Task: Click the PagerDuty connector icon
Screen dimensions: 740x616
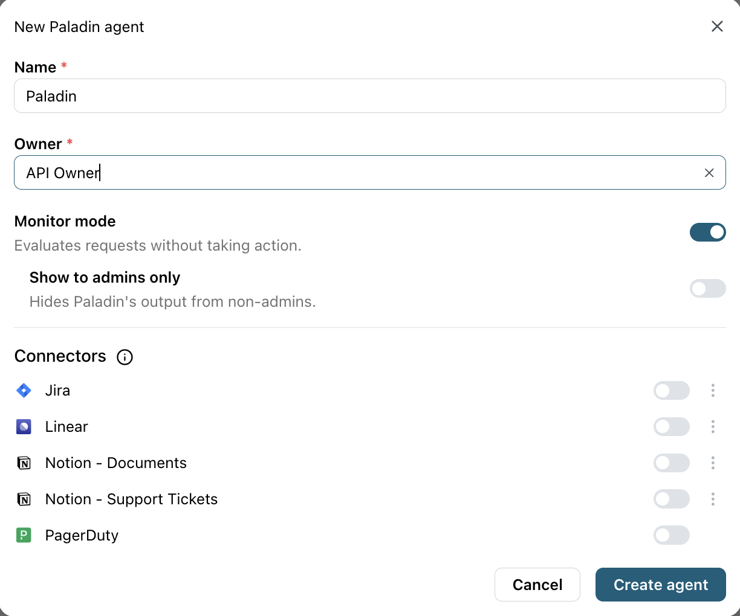Action: [x=24, y=535]
